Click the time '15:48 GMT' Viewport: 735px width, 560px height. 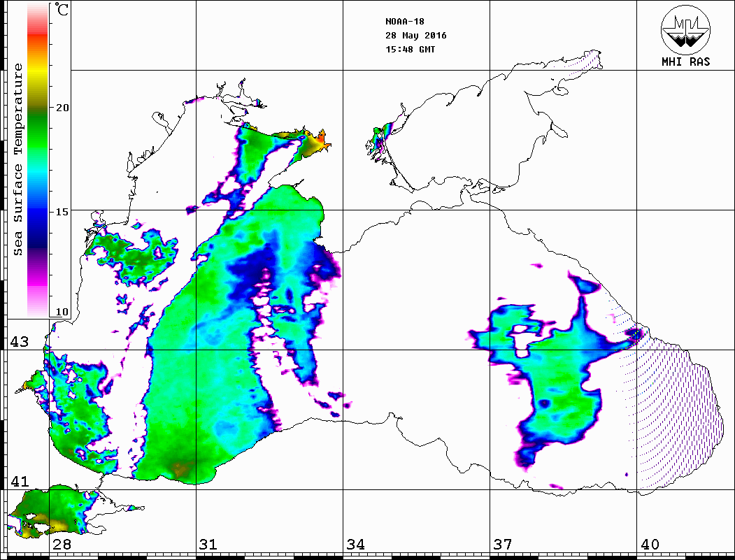tap(410, 49)
